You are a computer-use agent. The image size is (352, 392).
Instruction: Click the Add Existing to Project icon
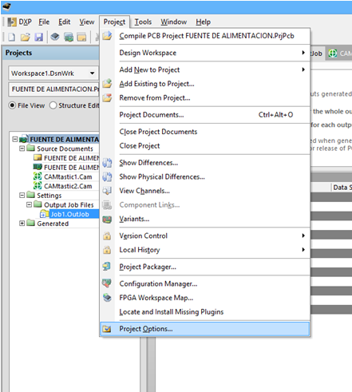107,84
